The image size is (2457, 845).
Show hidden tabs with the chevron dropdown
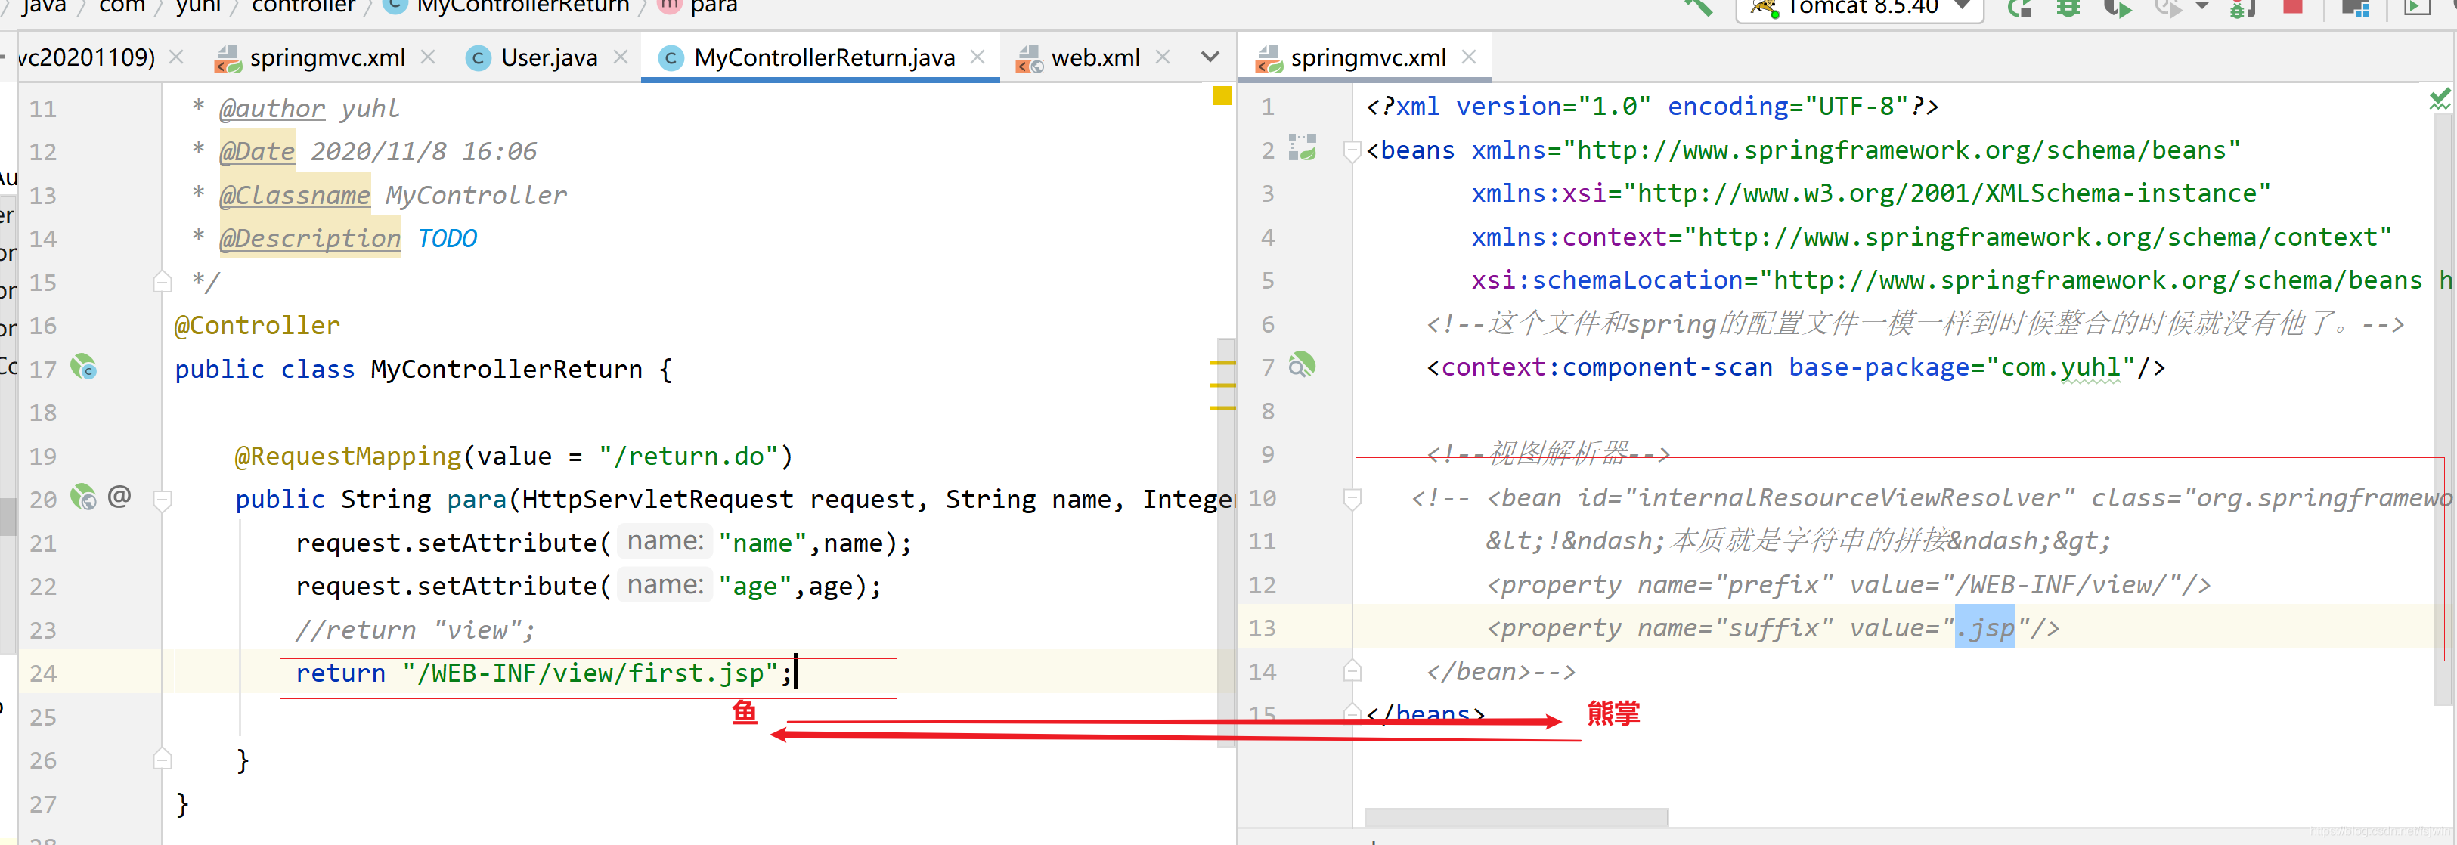click(1210, 57)
